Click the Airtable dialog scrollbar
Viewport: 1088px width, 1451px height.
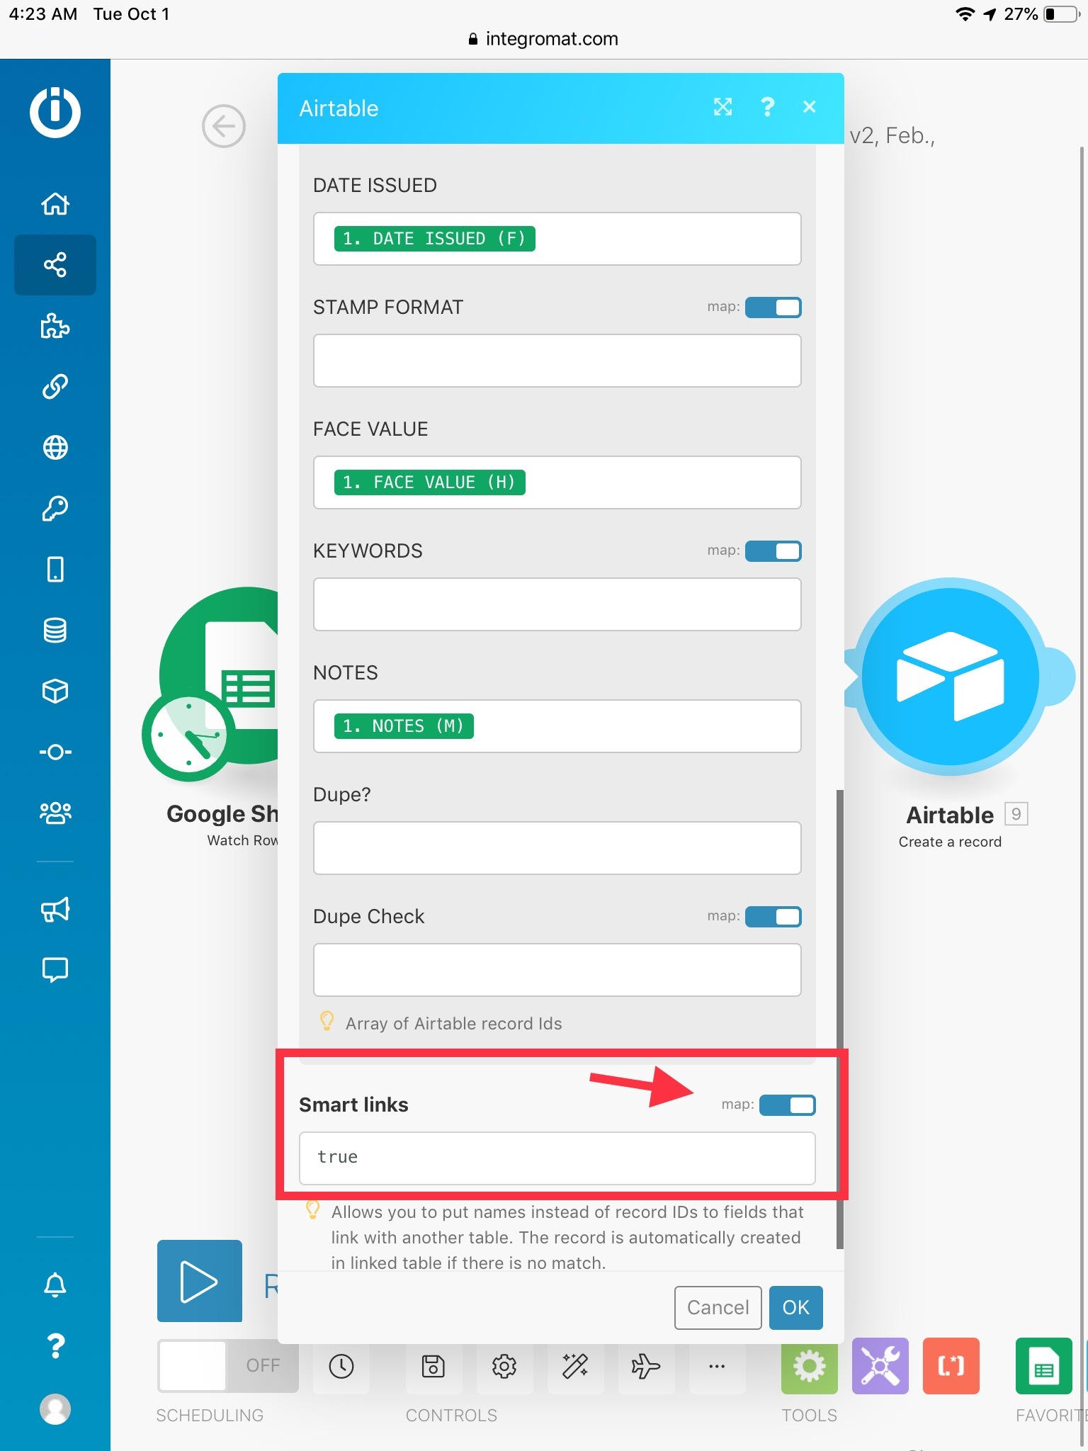(840, 1019)
